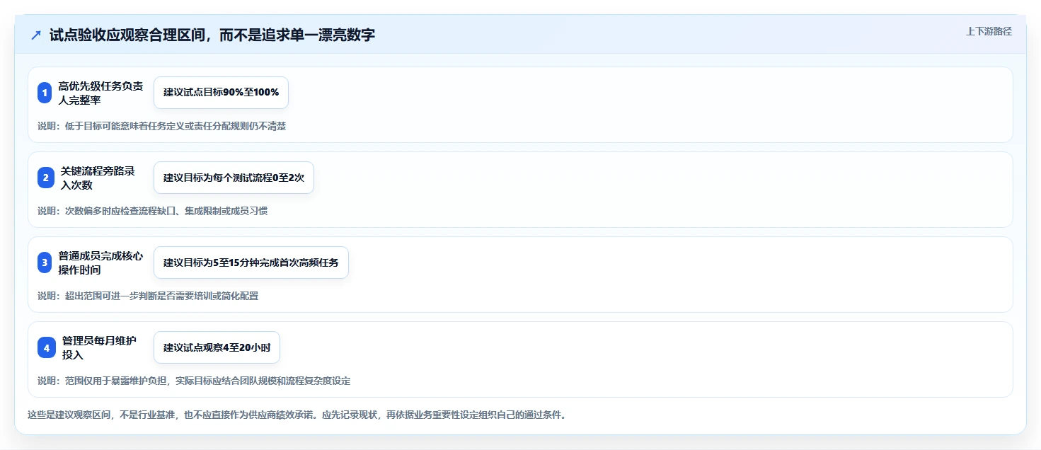Click the 建议目标为每个测试流程0至2次 pill
Viewport: 1041px width, 450px height.
pos(234,178)
